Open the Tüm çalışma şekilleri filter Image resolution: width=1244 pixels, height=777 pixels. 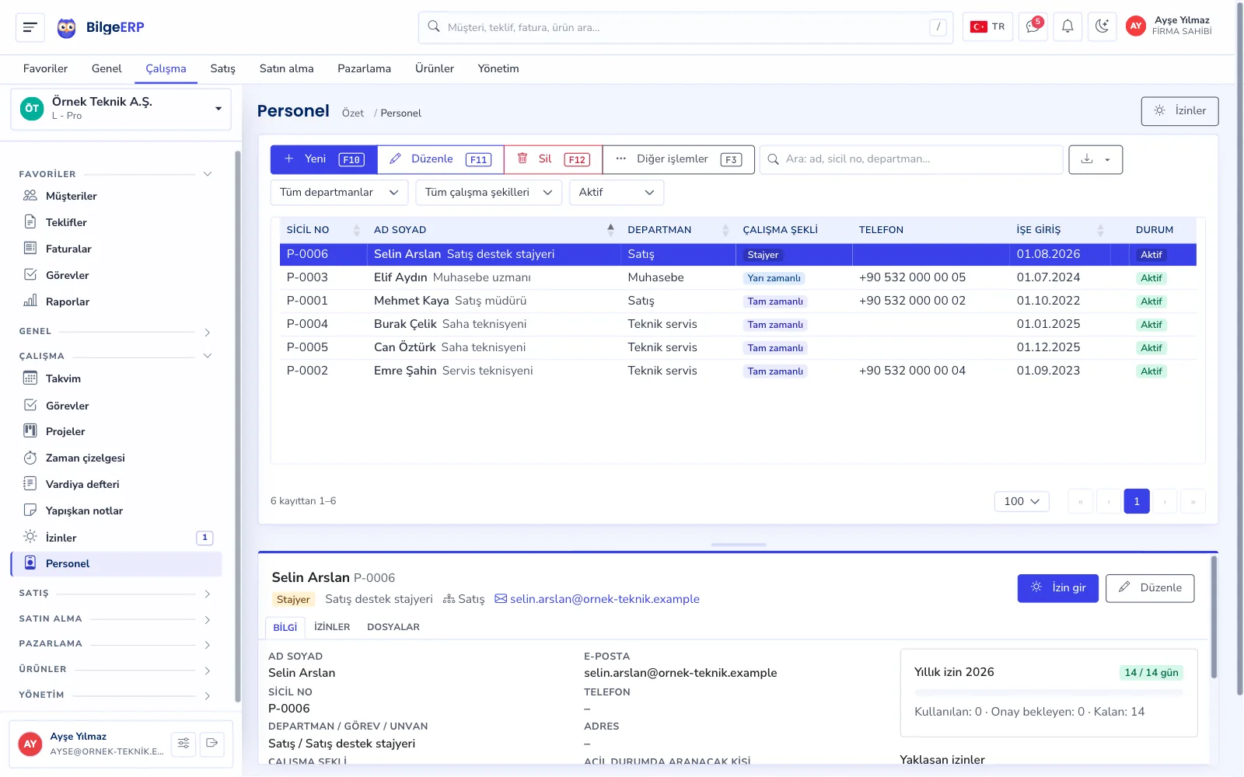pyautogui.click(x=488, y=193)
